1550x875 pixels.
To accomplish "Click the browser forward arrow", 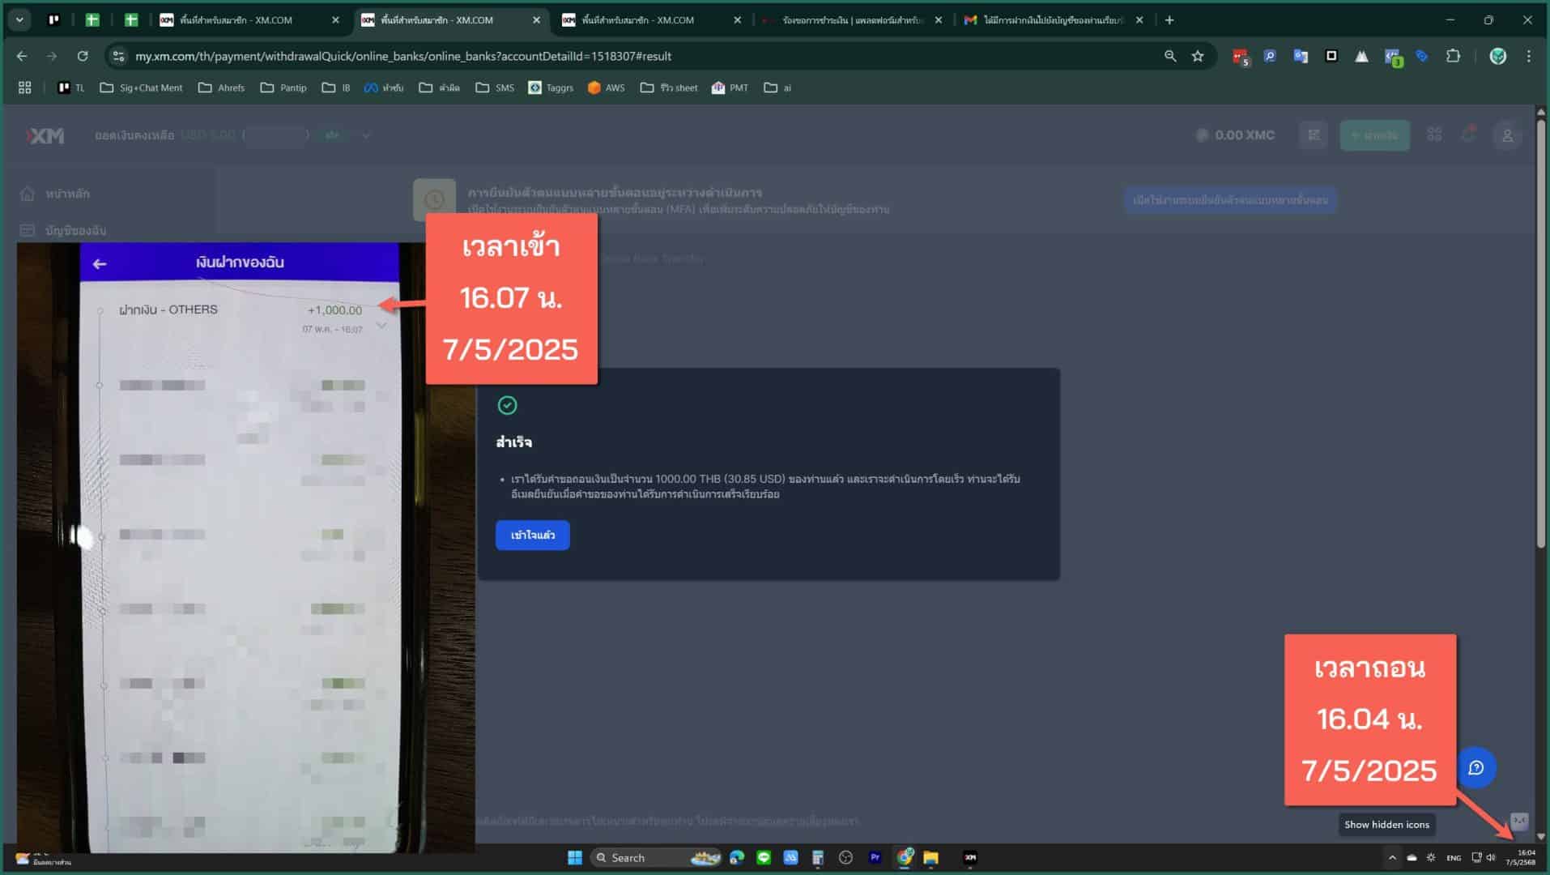I will click(x=52, y=56).
